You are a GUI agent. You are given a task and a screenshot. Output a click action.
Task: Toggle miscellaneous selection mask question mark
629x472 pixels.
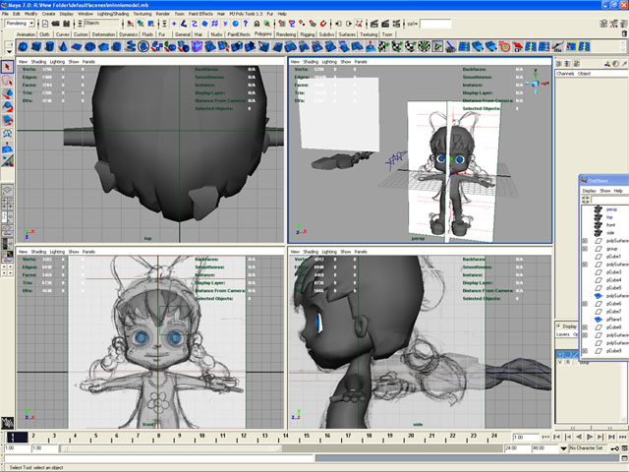point(246,24)
